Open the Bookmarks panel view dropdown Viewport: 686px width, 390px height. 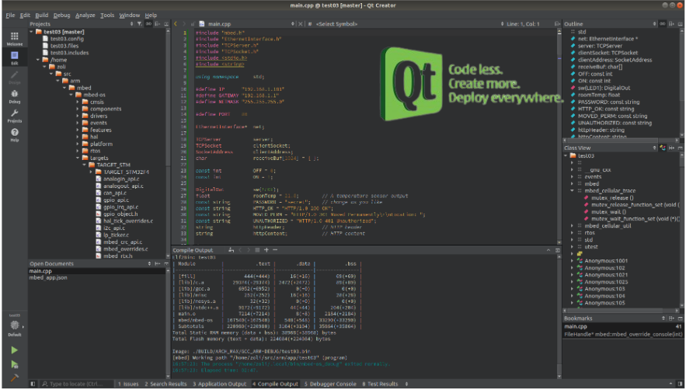(x=663, y=319)
